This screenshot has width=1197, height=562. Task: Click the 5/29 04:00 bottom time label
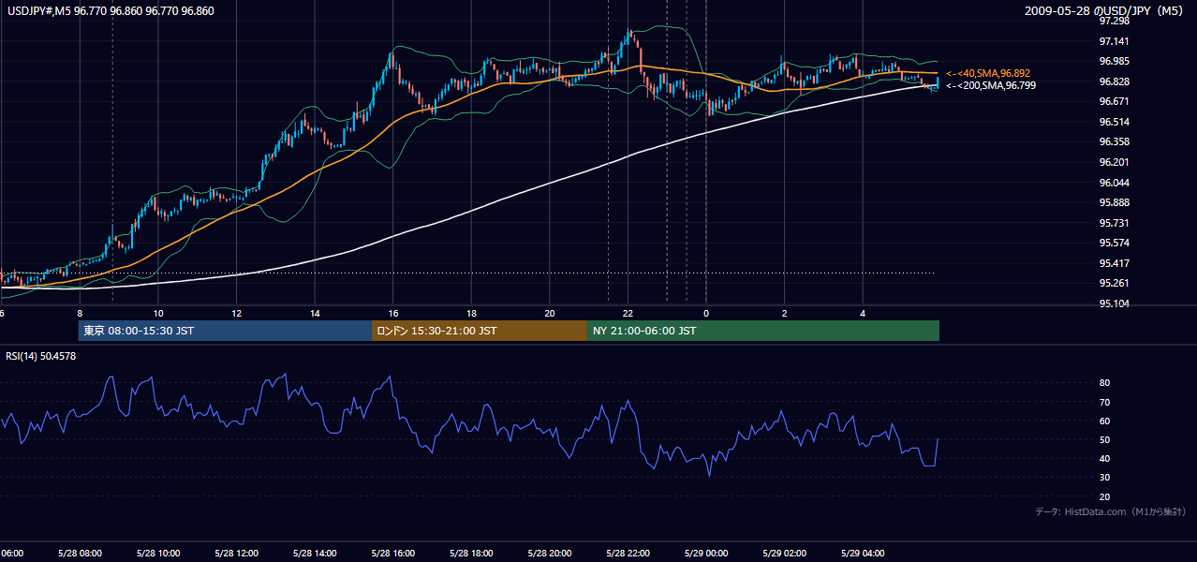pyautogui.click(x=863, y=554)
